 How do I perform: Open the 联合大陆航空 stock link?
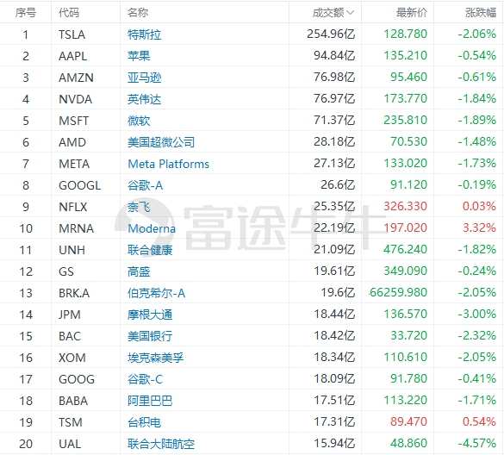[x=161, y=444]
